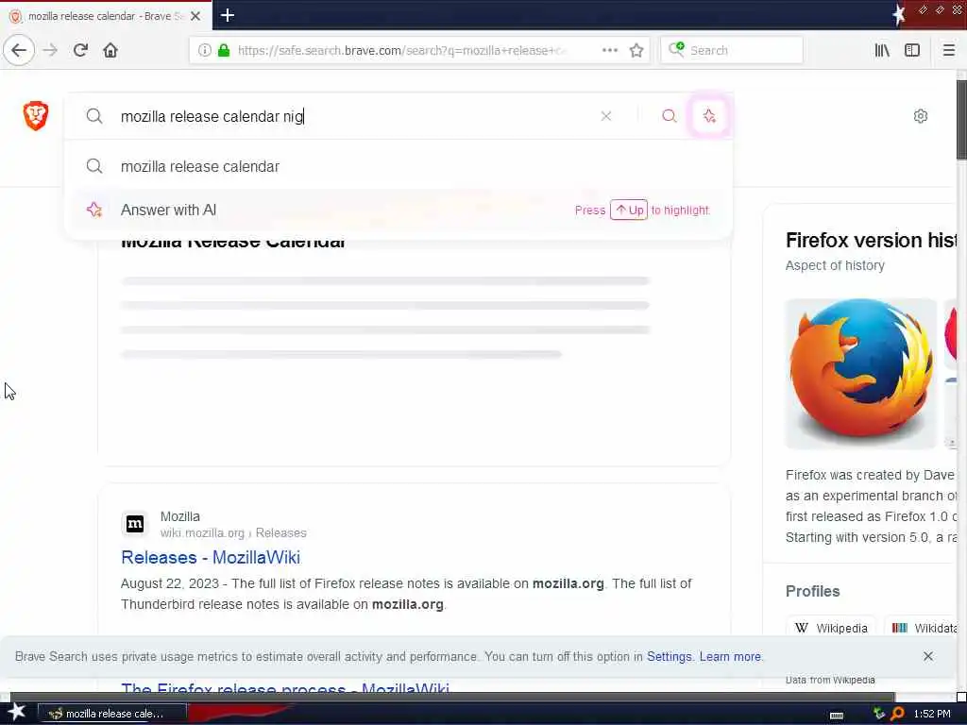The image size is (967, 725).
Task: Click the page vertical scrollbar
Action: 961,120
